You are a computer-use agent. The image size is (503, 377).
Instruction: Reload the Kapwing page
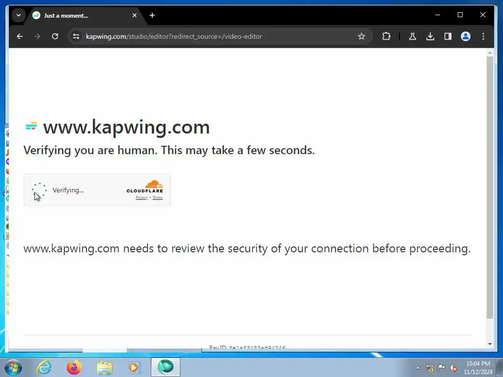[55, 36]
